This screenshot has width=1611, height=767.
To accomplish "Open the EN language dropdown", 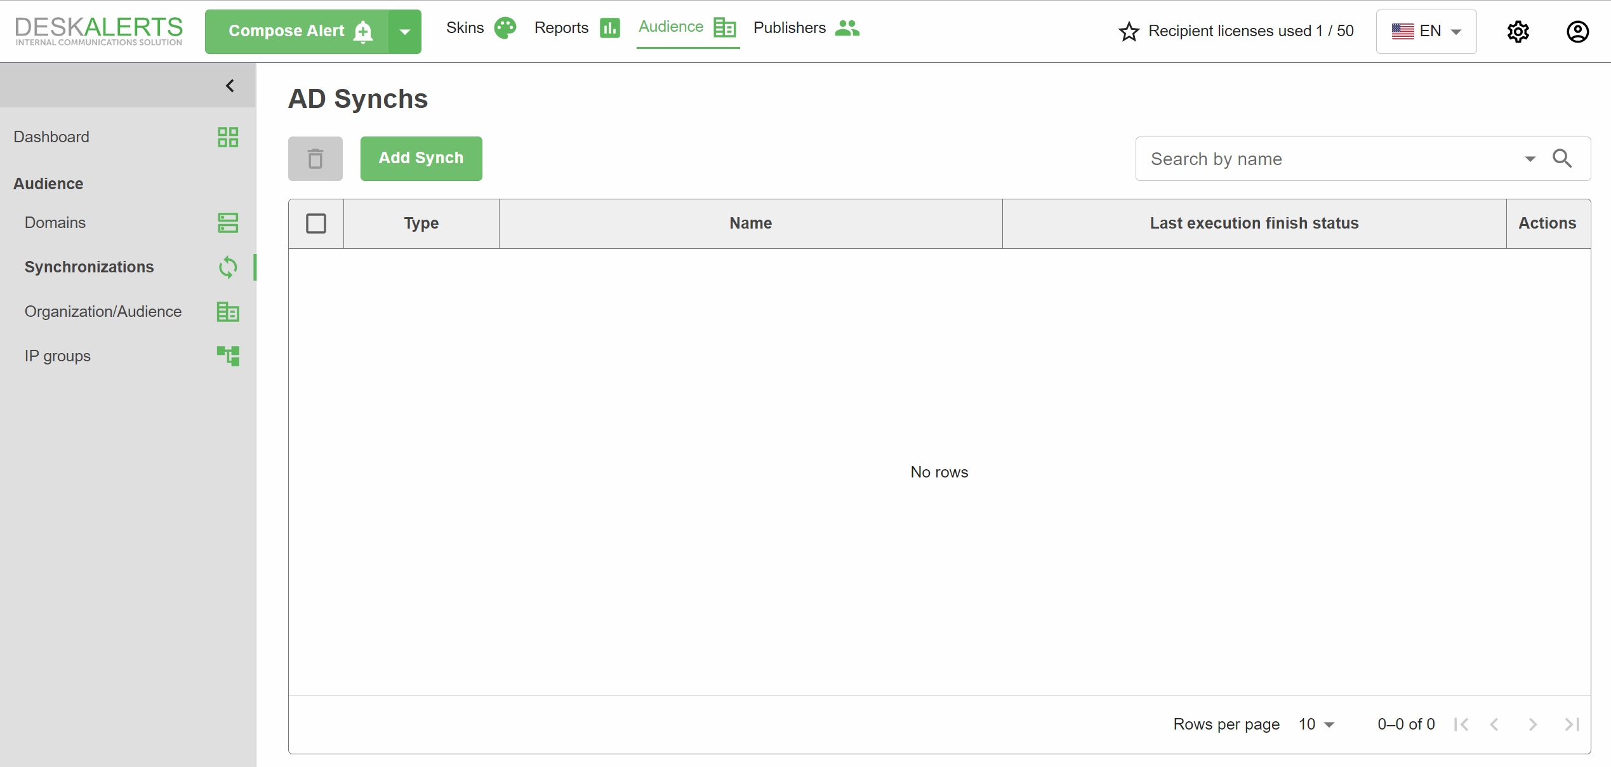I will [x=1426, y=31].
